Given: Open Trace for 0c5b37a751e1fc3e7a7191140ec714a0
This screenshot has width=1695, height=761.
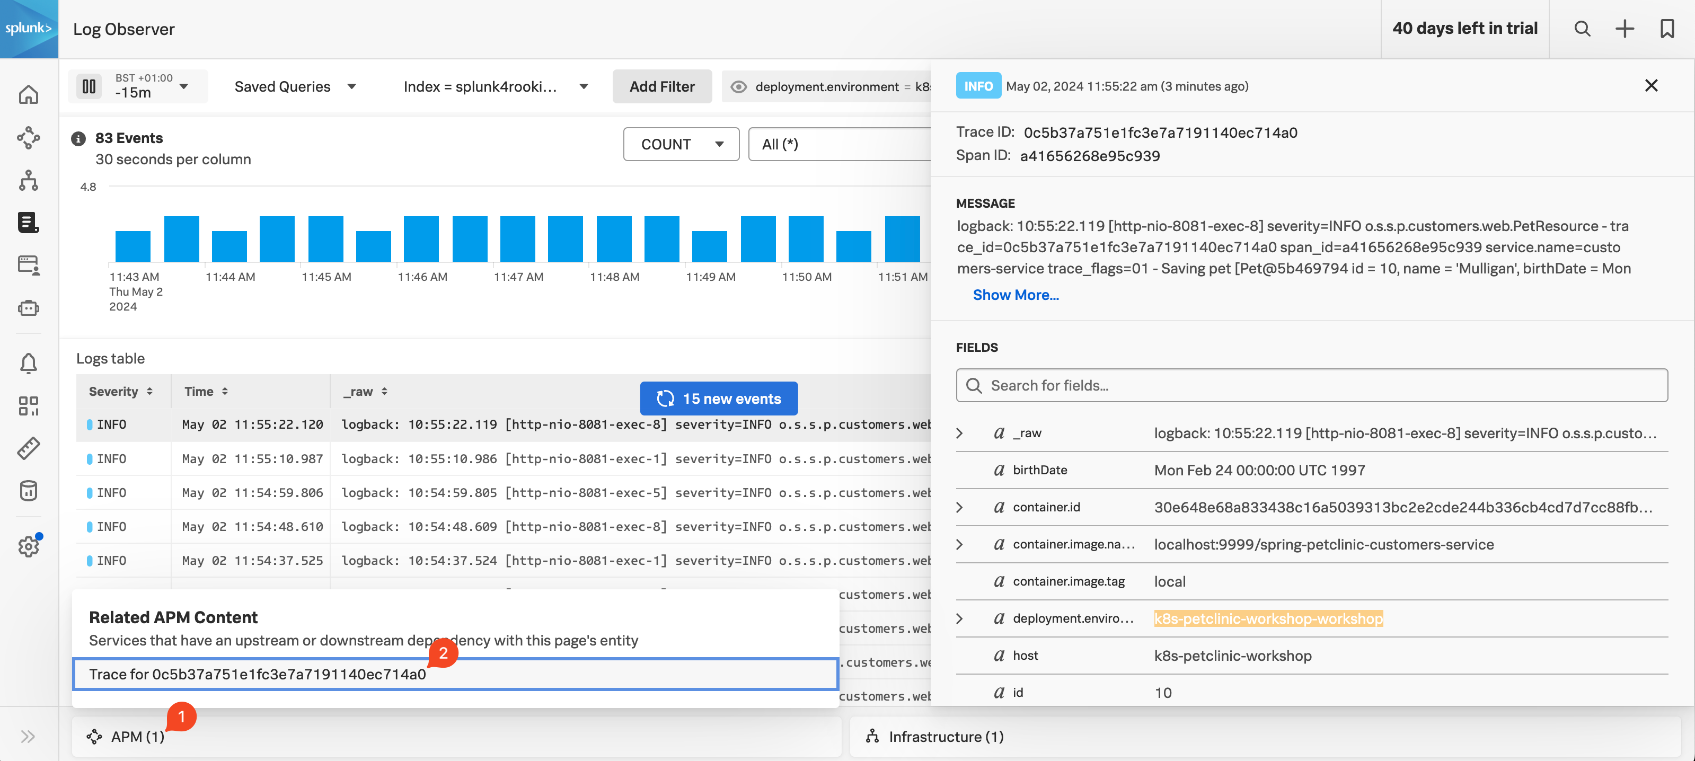Looking at the screenshot, I should click(x=455, y=674).
